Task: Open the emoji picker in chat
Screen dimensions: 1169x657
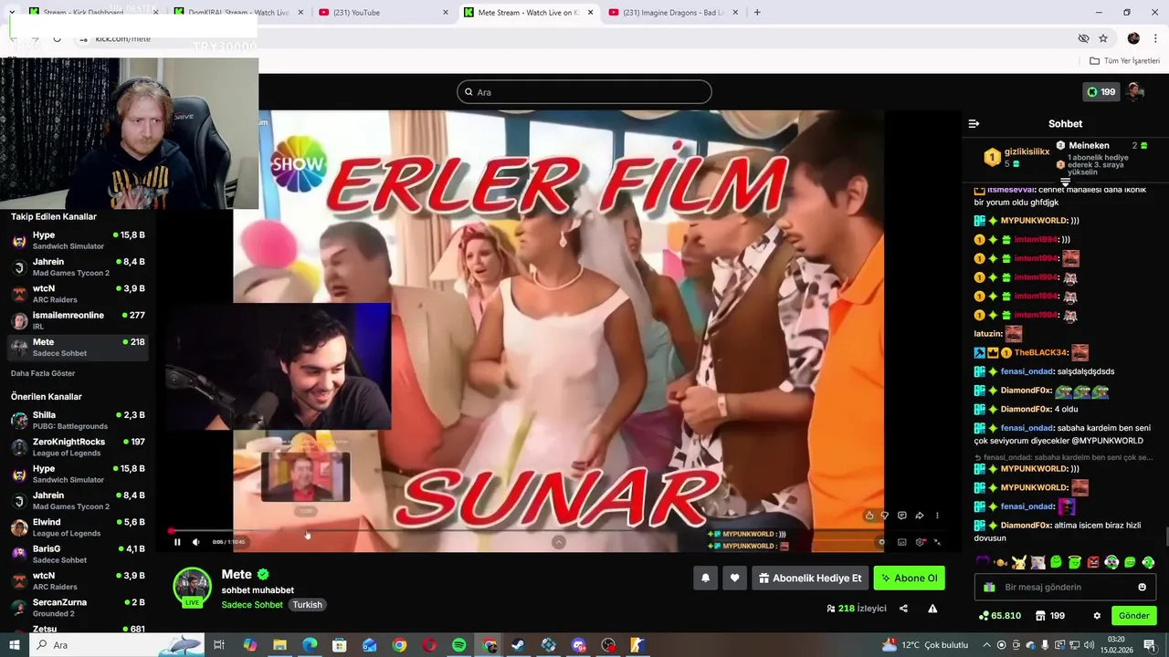Action: [x=1142, y=587]
